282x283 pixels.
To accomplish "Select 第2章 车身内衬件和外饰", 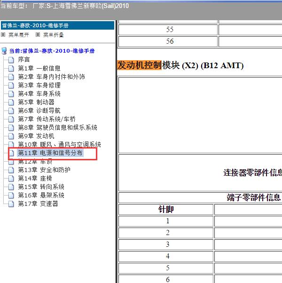I will tap(51, 77).
